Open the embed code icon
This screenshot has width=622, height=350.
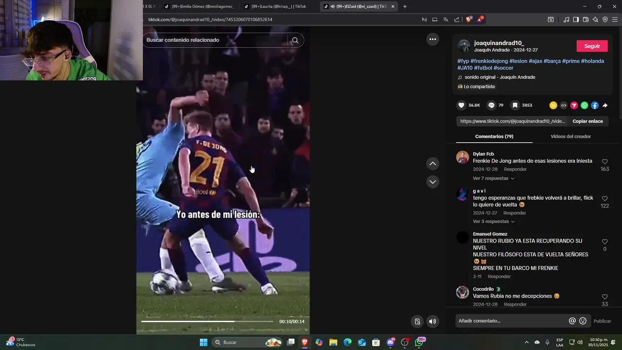(563, 105)
